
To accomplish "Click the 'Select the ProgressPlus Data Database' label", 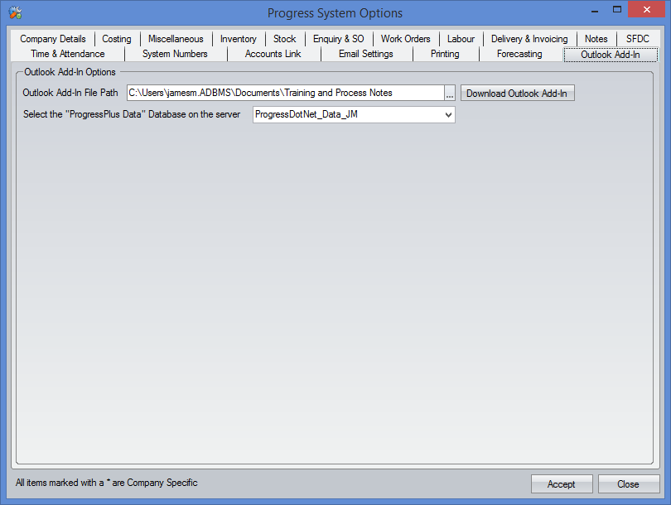I will point(132,114).
